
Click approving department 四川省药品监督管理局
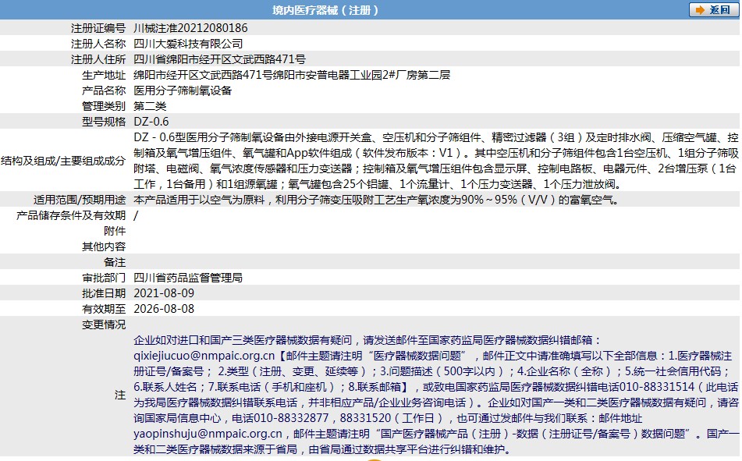(188, 278)
